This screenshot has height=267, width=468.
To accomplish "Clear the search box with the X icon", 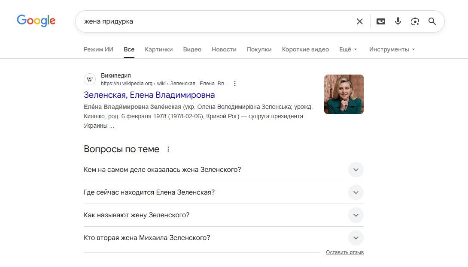I will [x=360, y=21].
